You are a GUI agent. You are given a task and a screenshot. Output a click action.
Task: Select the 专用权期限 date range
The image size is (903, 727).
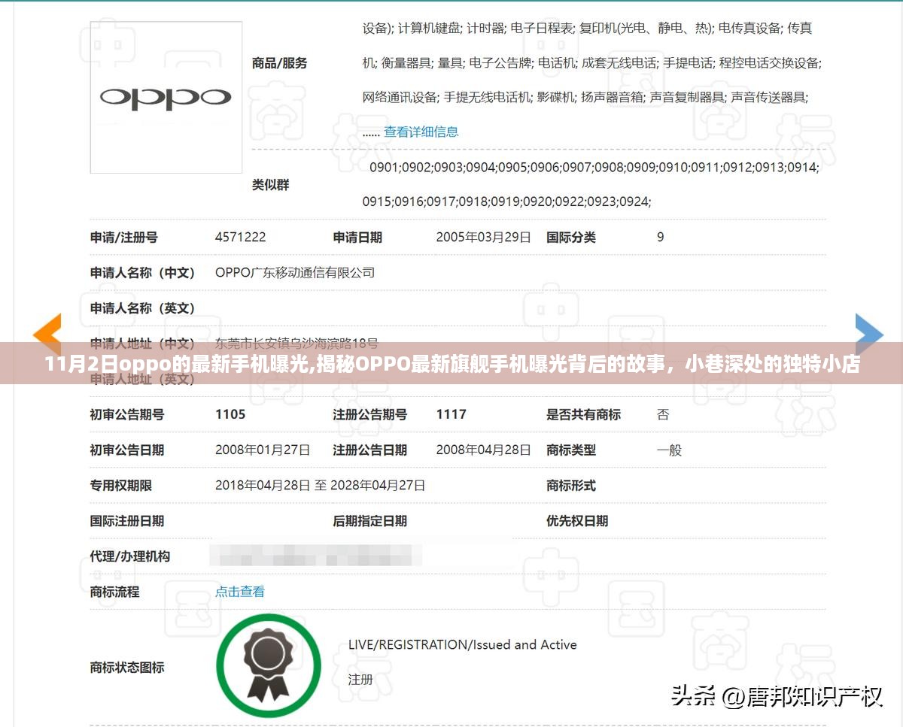pos(320,486)
